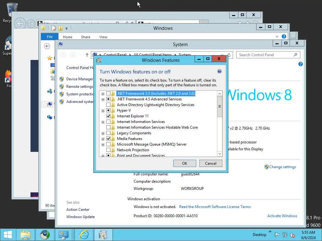
Task: Expand .NET Framework 4.5 Advanced Services node
Action: click(x=103, y=99)
